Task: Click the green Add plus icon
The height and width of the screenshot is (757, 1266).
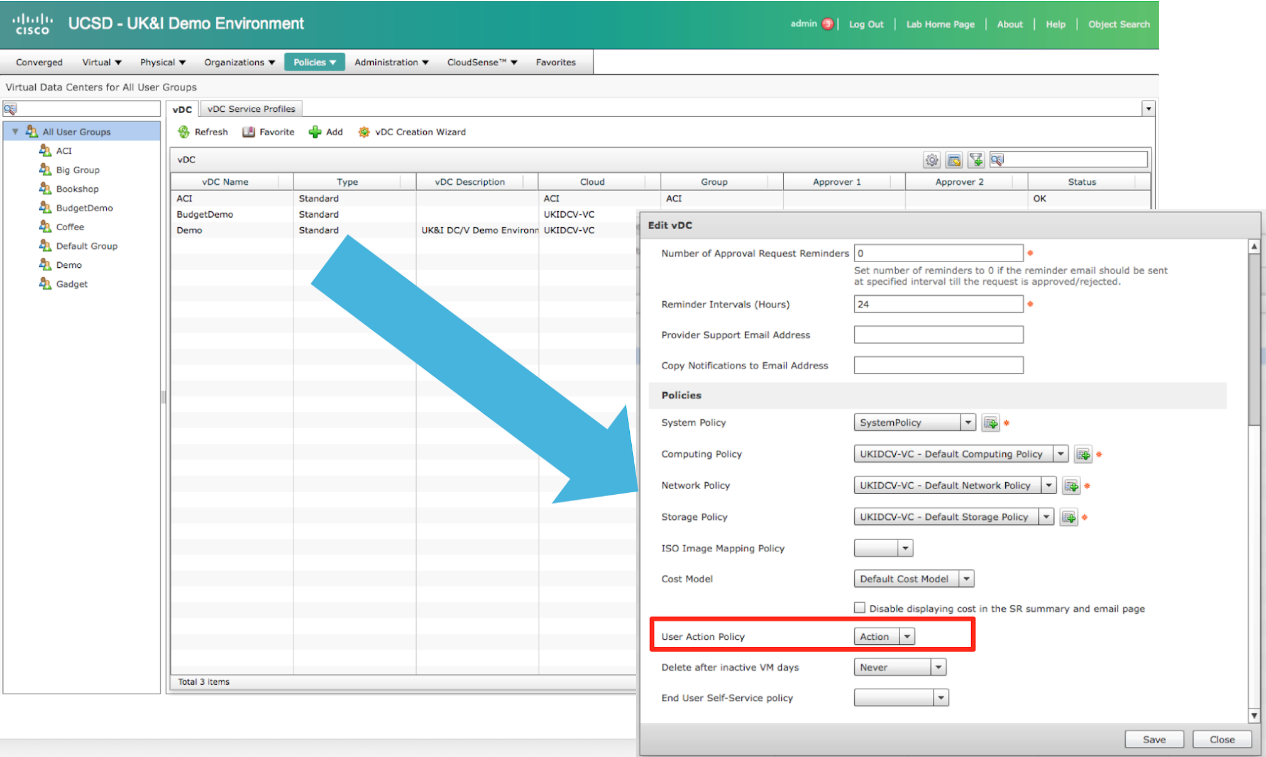Action: tap(315, 132)
